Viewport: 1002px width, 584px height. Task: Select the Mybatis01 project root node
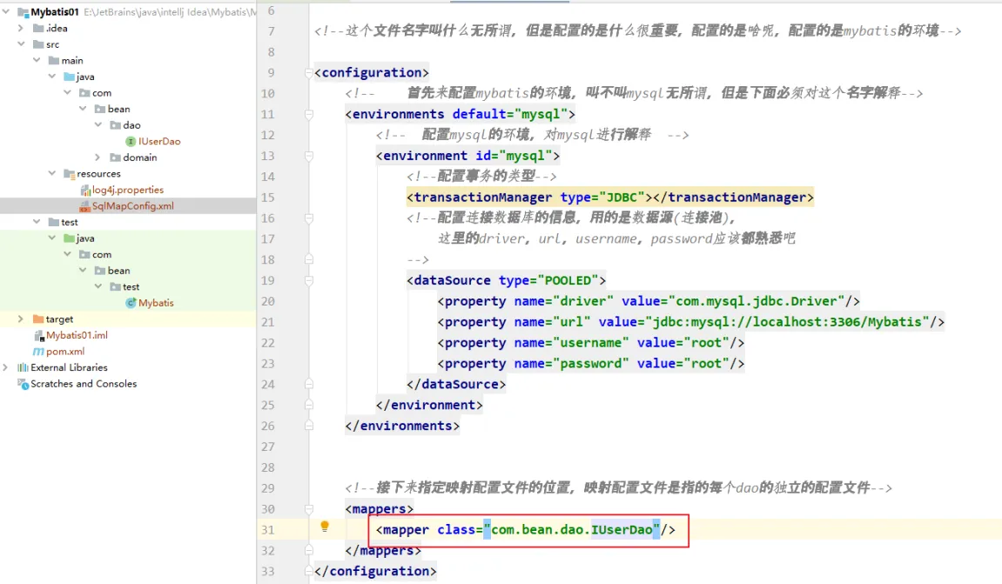coord(55,12)
